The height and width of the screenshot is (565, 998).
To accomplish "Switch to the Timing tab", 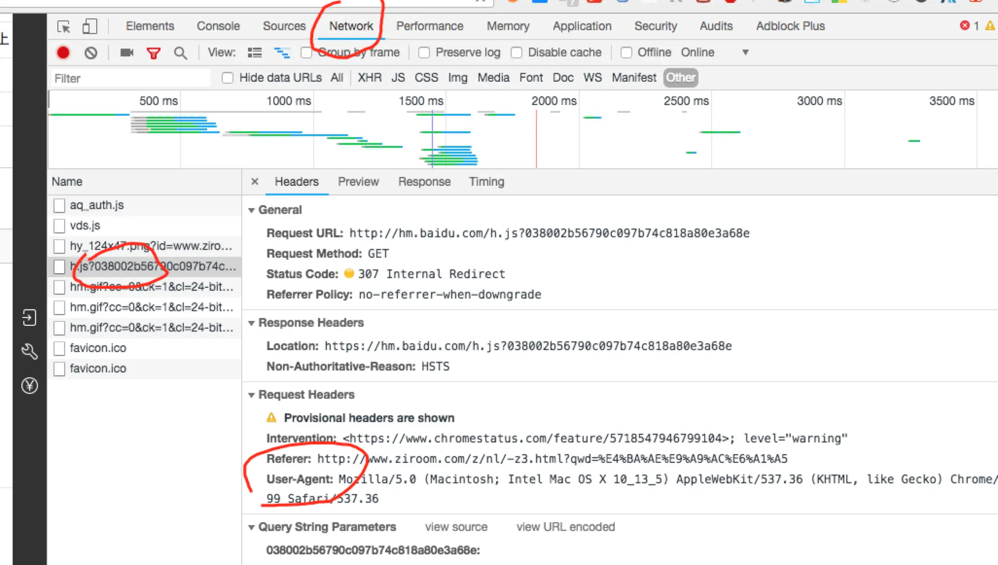I will tap(486, 182).
